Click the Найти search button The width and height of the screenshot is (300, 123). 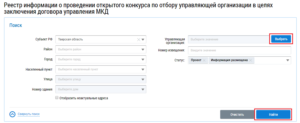point(273,115)
